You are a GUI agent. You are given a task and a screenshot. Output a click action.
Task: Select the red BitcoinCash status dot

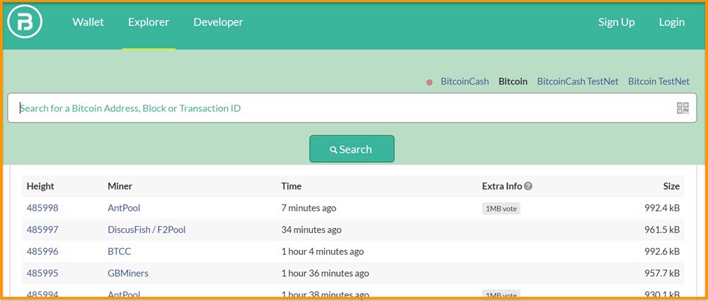[x=430, y=82]
